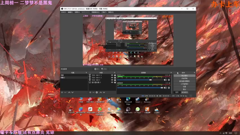Click the 停止推流 button
The height and width of the screenshot is (135, 240).
(x=184, y=76)
